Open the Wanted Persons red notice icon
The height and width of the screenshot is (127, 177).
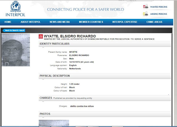pos(146,6)
